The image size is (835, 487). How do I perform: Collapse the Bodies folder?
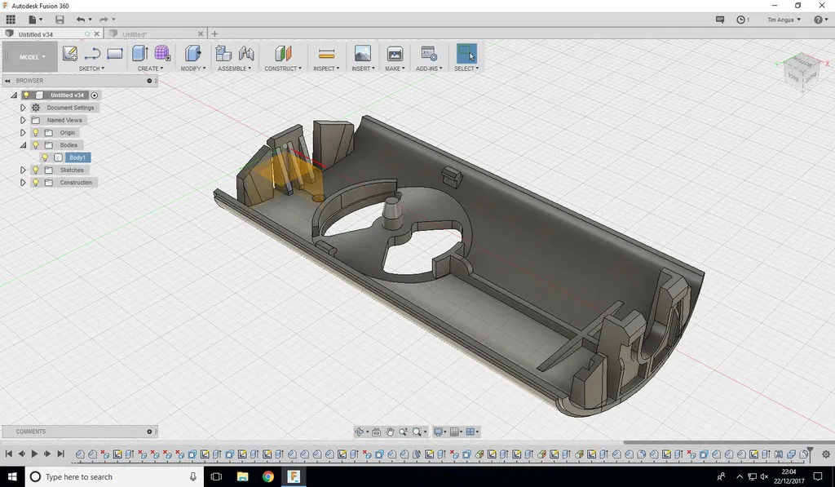23,145
